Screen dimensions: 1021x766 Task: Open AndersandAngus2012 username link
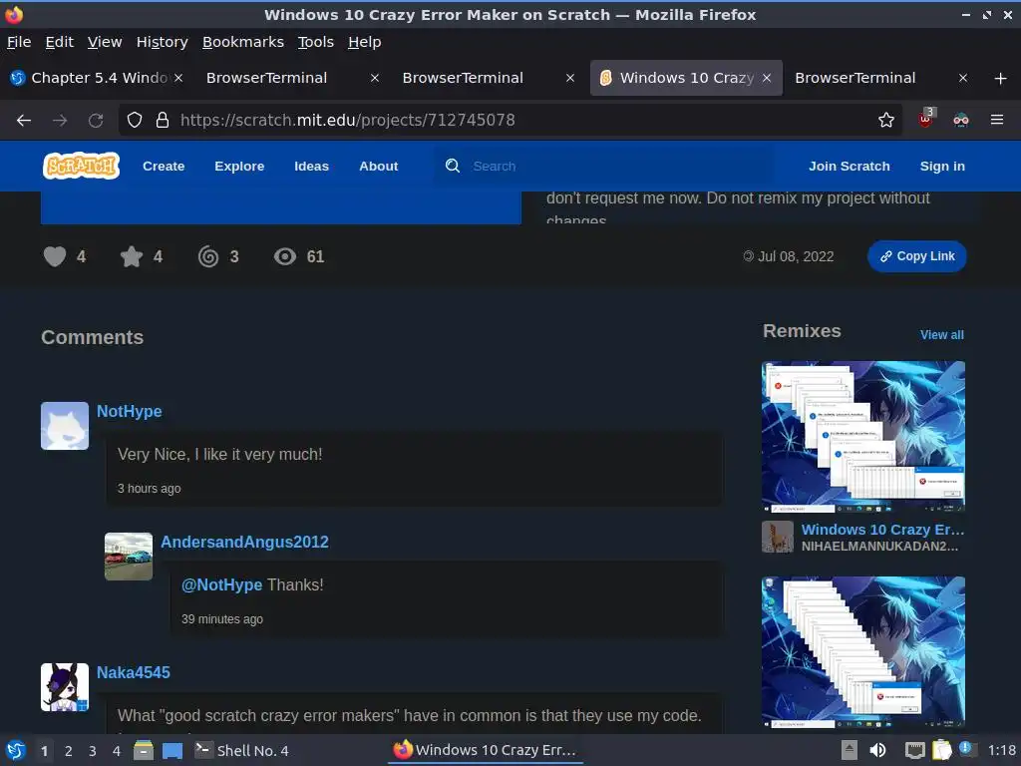[x=244, y=542]
